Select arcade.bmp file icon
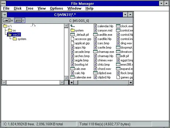This screenshot has width=170, height=128. (x=73, y=52)
